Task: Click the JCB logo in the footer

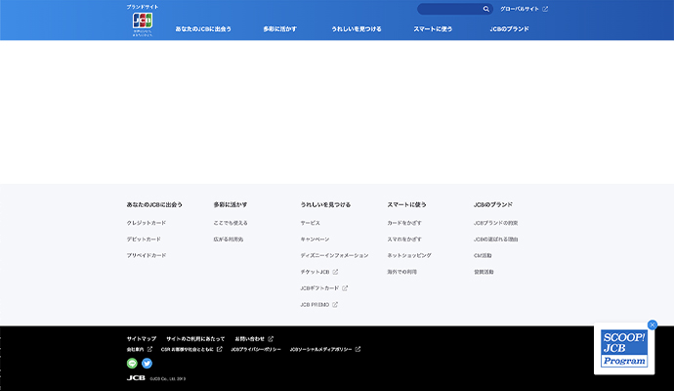Action: point(136,377)
